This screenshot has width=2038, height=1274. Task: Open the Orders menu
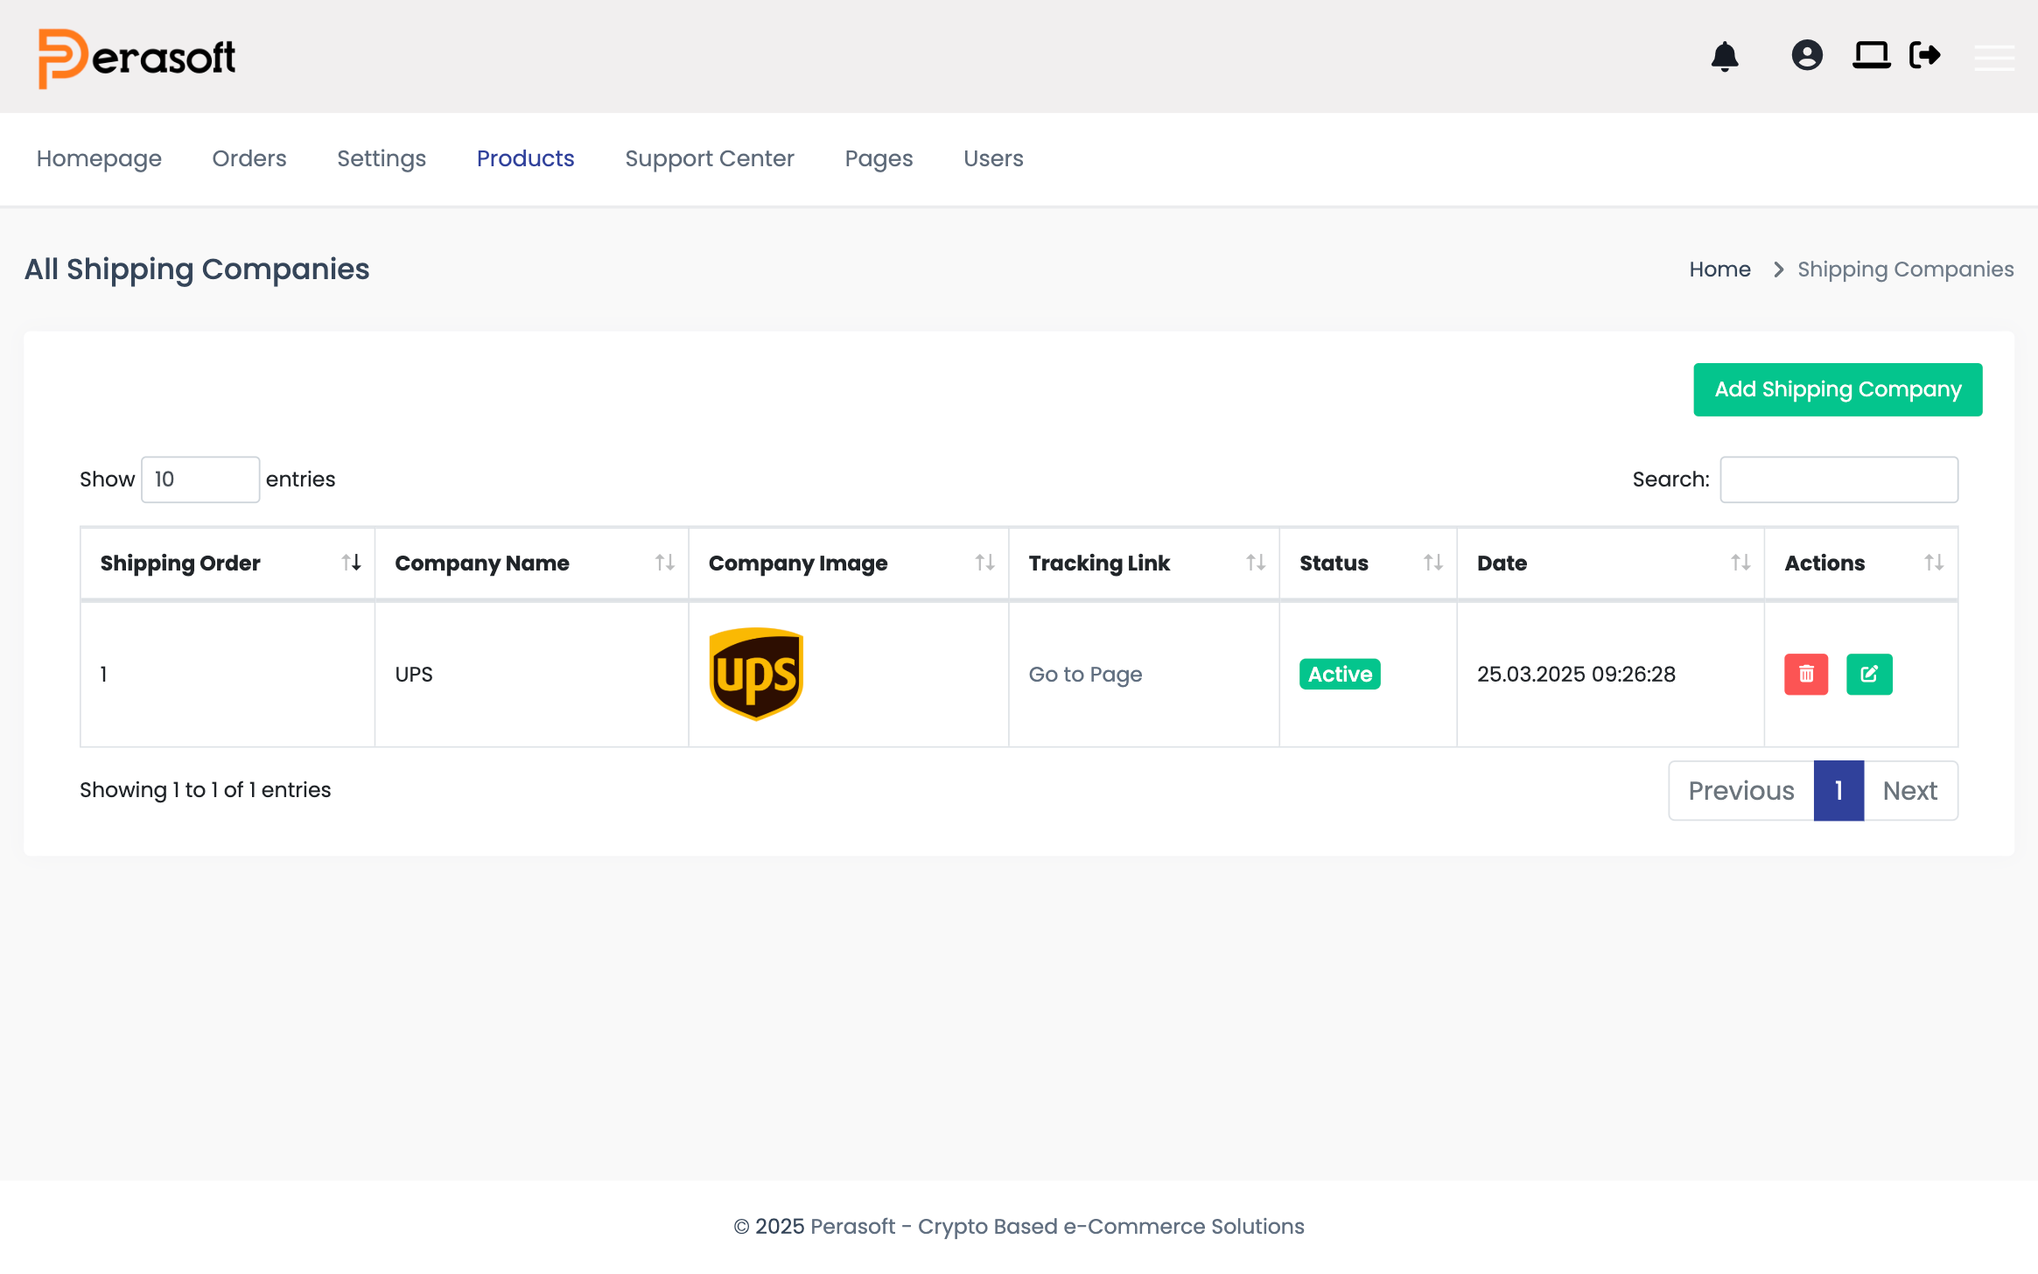click(249, 158)
